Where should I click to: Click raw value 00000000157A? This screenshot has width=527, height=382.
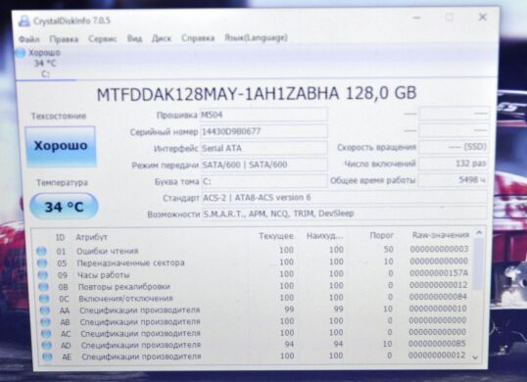[439, 273]
